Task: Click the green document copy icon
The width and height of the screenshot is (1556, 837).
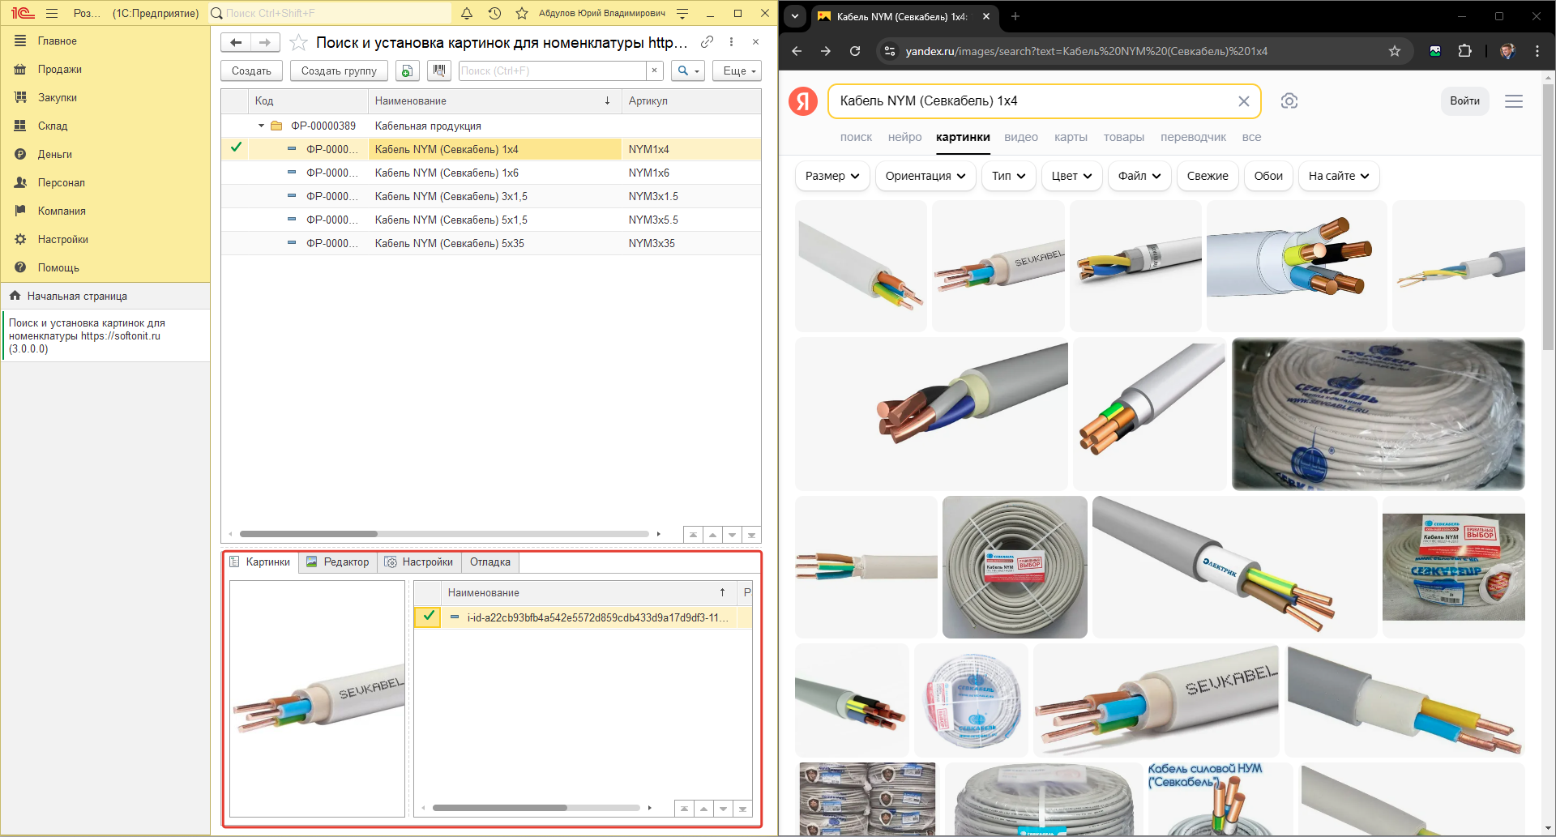Action: point(407,70)
